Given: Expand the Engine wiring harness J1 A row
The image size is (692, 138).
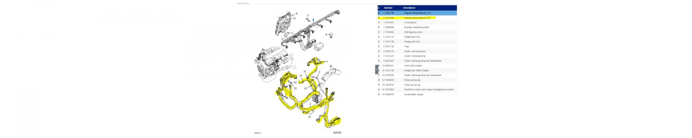Looking at the screenshot, I should 379,13.
